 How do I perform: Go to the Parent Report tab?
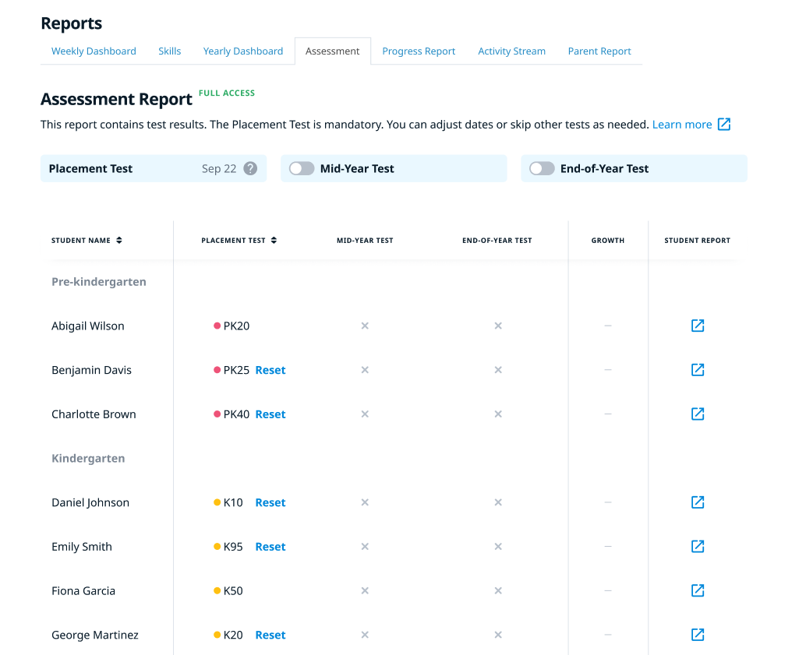[599, 51]
